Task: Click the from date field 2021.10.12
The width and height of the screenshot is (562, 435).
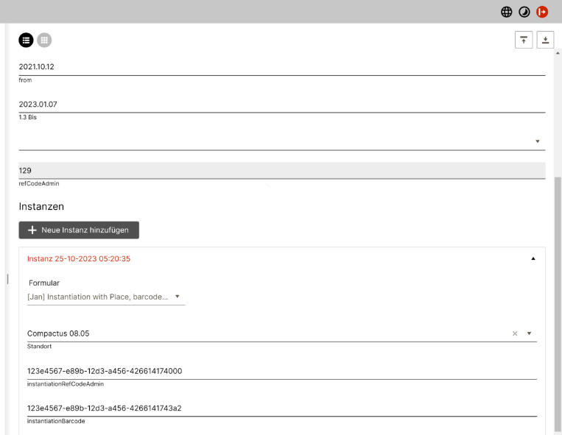Action: pyautogui.click(x=281, y=67)
